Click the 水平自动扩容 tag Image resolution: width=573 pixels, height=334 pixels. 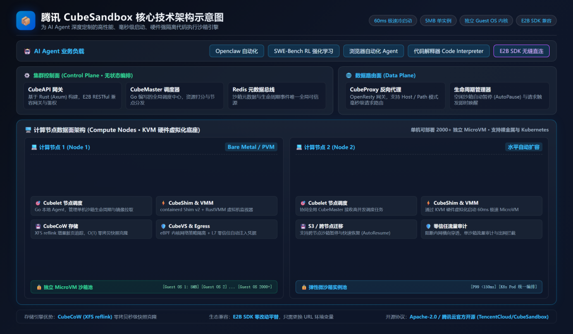click(x=524, y=147)
